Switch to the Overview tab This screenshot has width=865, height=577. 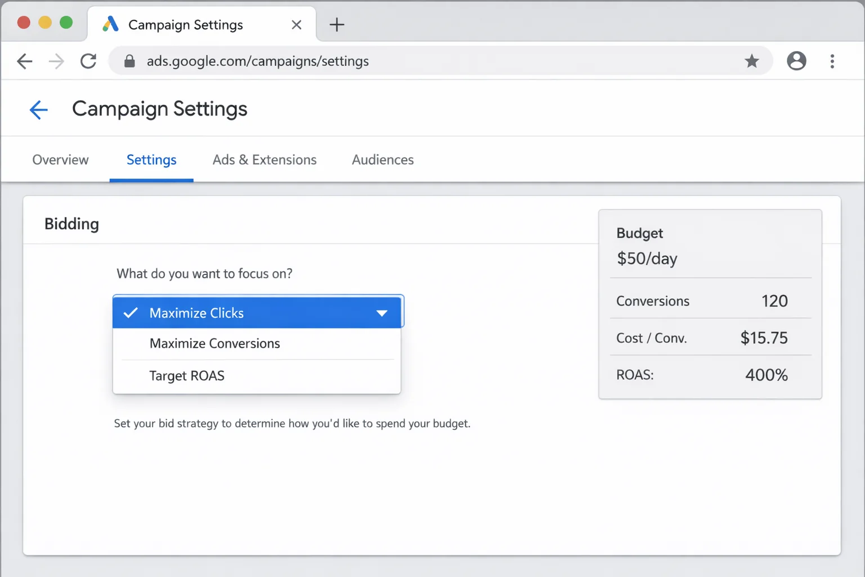[x=60, y=159]
